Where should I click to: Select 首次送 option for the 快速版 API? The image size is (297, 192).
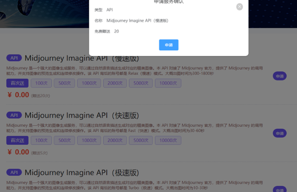(x=17, y=140)
